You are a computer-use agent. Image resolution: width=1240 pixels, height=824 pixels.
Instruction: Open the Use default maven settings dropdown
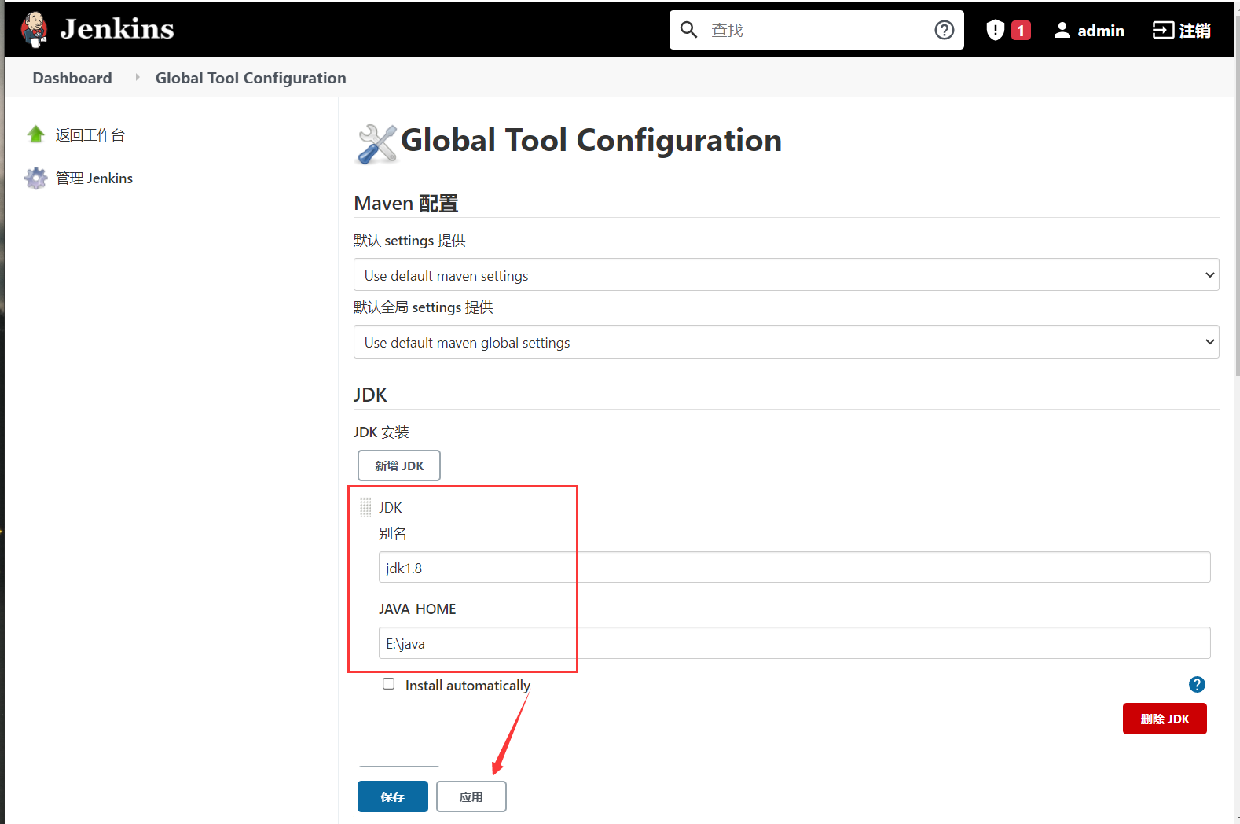click(x=786, y=275)
